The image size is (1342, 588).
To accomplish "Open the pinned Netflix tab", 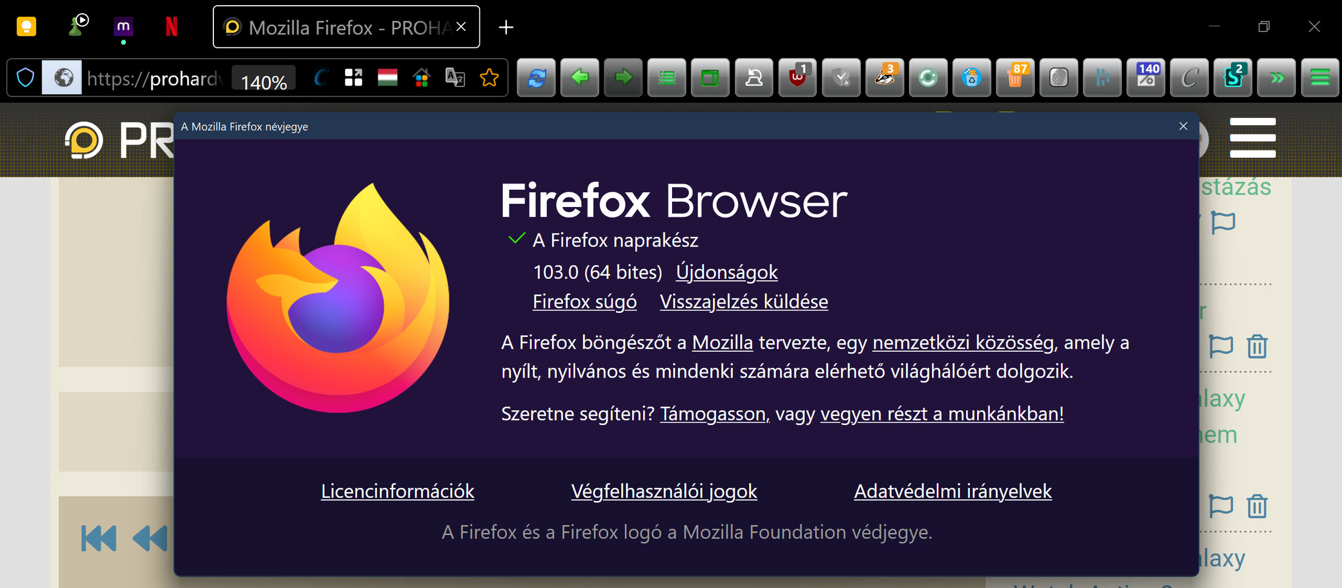I will coord(172,27).
